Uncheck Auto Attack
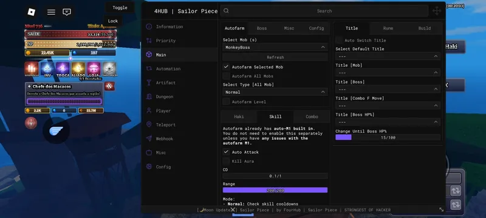This screenshot has width=486, height=218. tap(226, 152)
